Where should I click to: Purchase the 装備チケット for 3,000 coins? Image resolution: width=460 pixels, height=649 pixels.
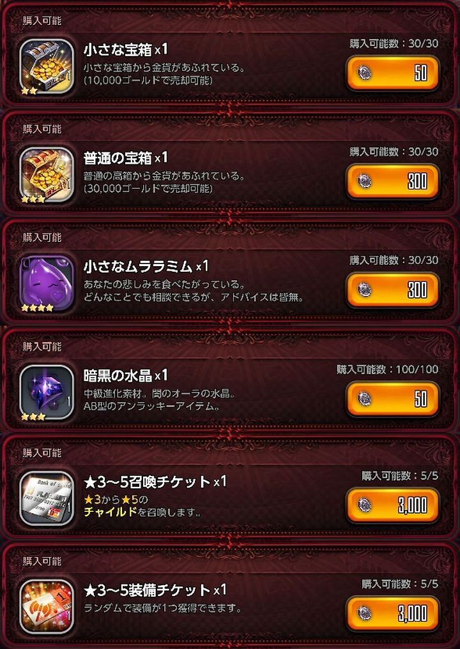pos(392,613)
